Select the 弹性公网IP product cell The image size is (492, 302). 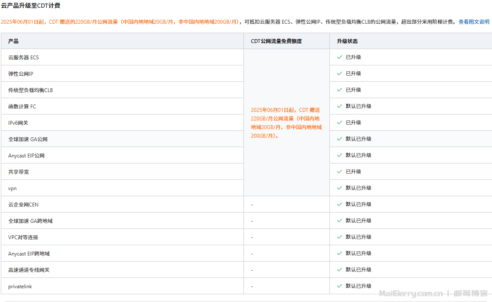(21, 74)
